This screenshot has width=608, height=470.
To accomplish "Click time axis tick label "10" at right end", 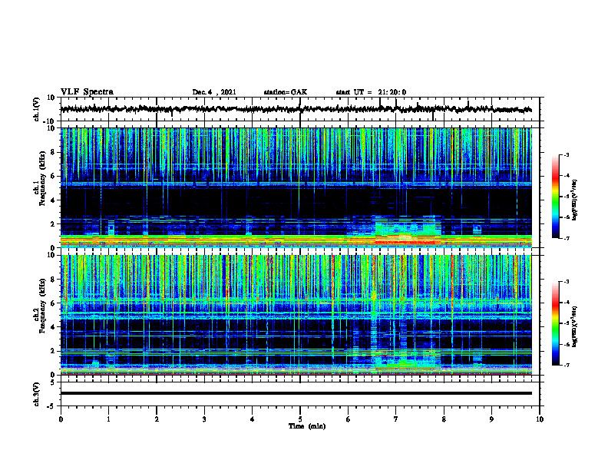I will coord(540,419).
